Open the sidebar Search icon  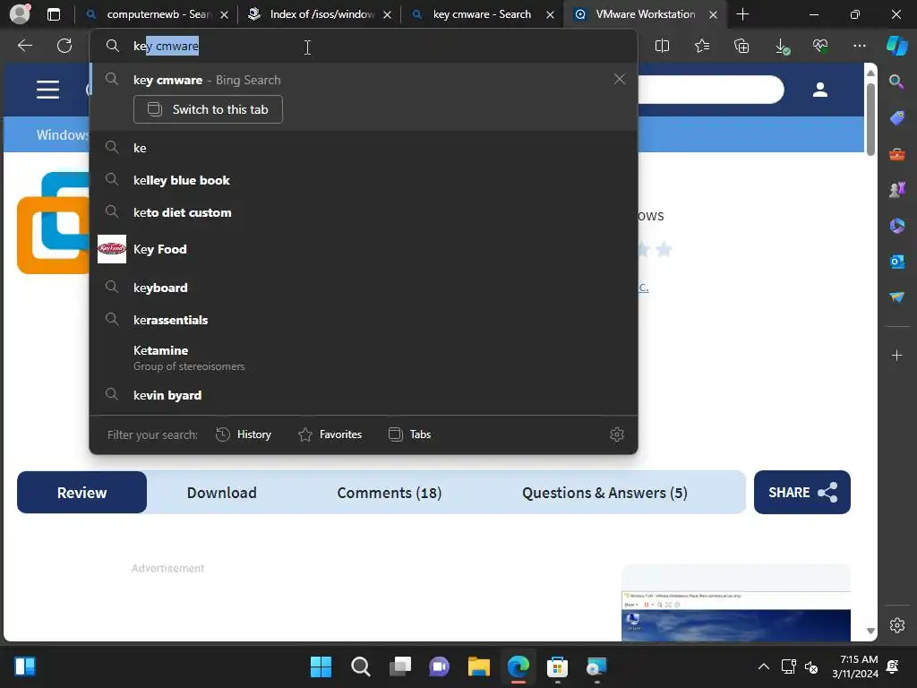click(896, 82)
